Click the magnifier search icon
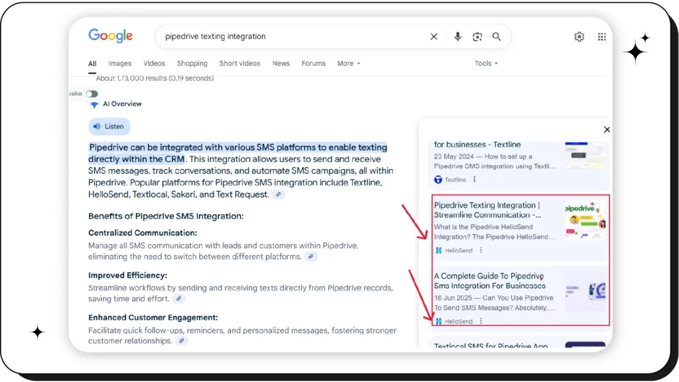The width and height of the screenshot is (679, 382). coord(497,37)
